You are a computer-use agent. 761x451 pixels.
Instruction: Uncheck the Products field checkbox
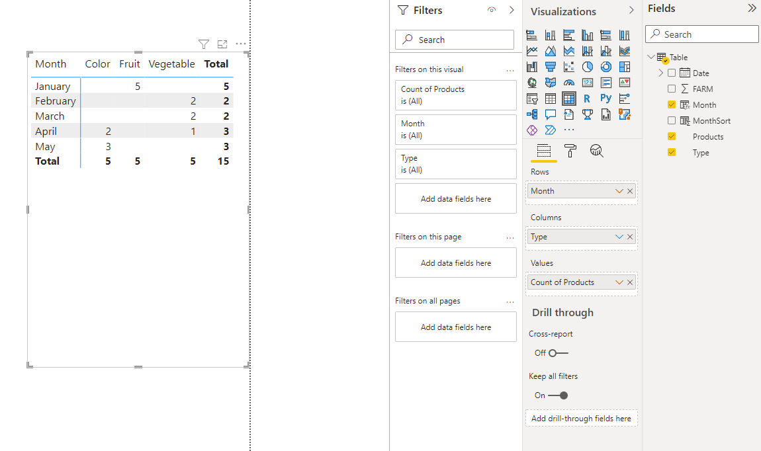(672, 137)
